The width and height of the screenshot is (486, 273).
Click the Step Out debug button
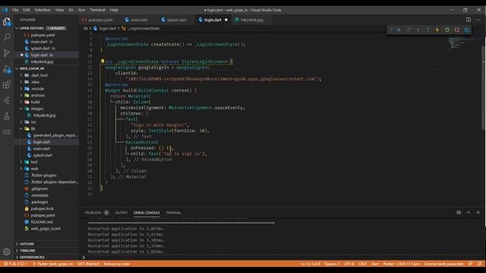(x=428, y=30)
